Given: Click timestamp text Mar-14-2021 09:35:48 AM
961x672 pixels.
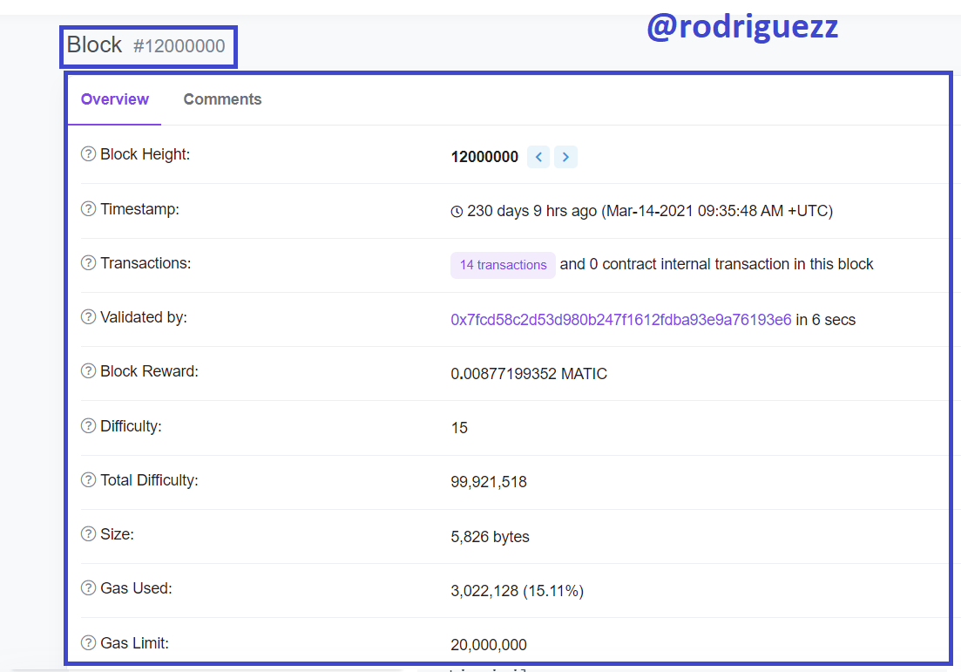Looking at the screenshot, I should tap(694, 211).
